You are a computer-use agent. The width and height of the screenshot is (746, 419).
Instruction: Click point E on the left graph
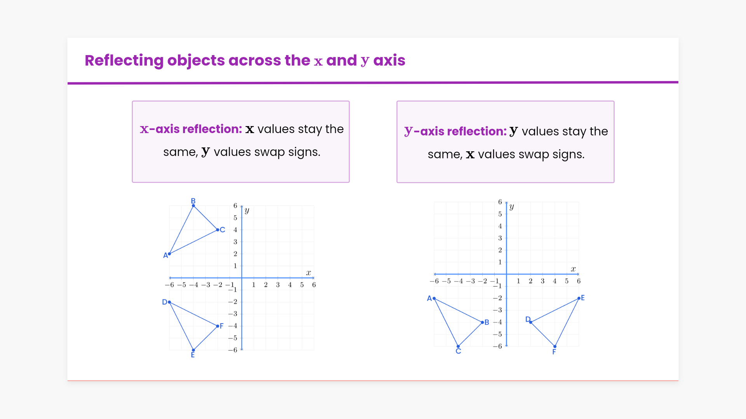pos(193,350)
